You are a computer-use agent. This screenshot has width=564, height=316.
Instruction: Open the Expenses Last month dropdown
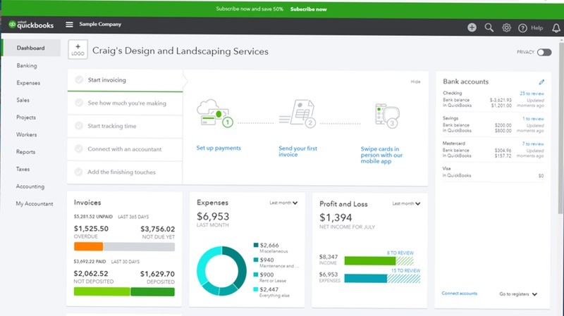click(283, 203)
